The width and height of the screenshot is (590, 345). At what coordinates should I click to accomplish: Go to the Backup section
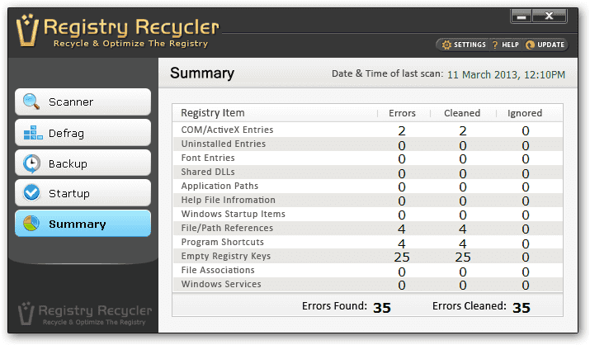tap(83, 163)
